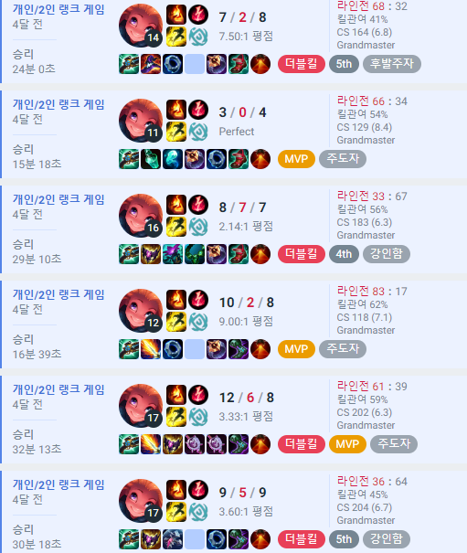Click the 강인함 tag in 29분 10초 match
This screenshot has width=467, height=553.
point(387,254)
